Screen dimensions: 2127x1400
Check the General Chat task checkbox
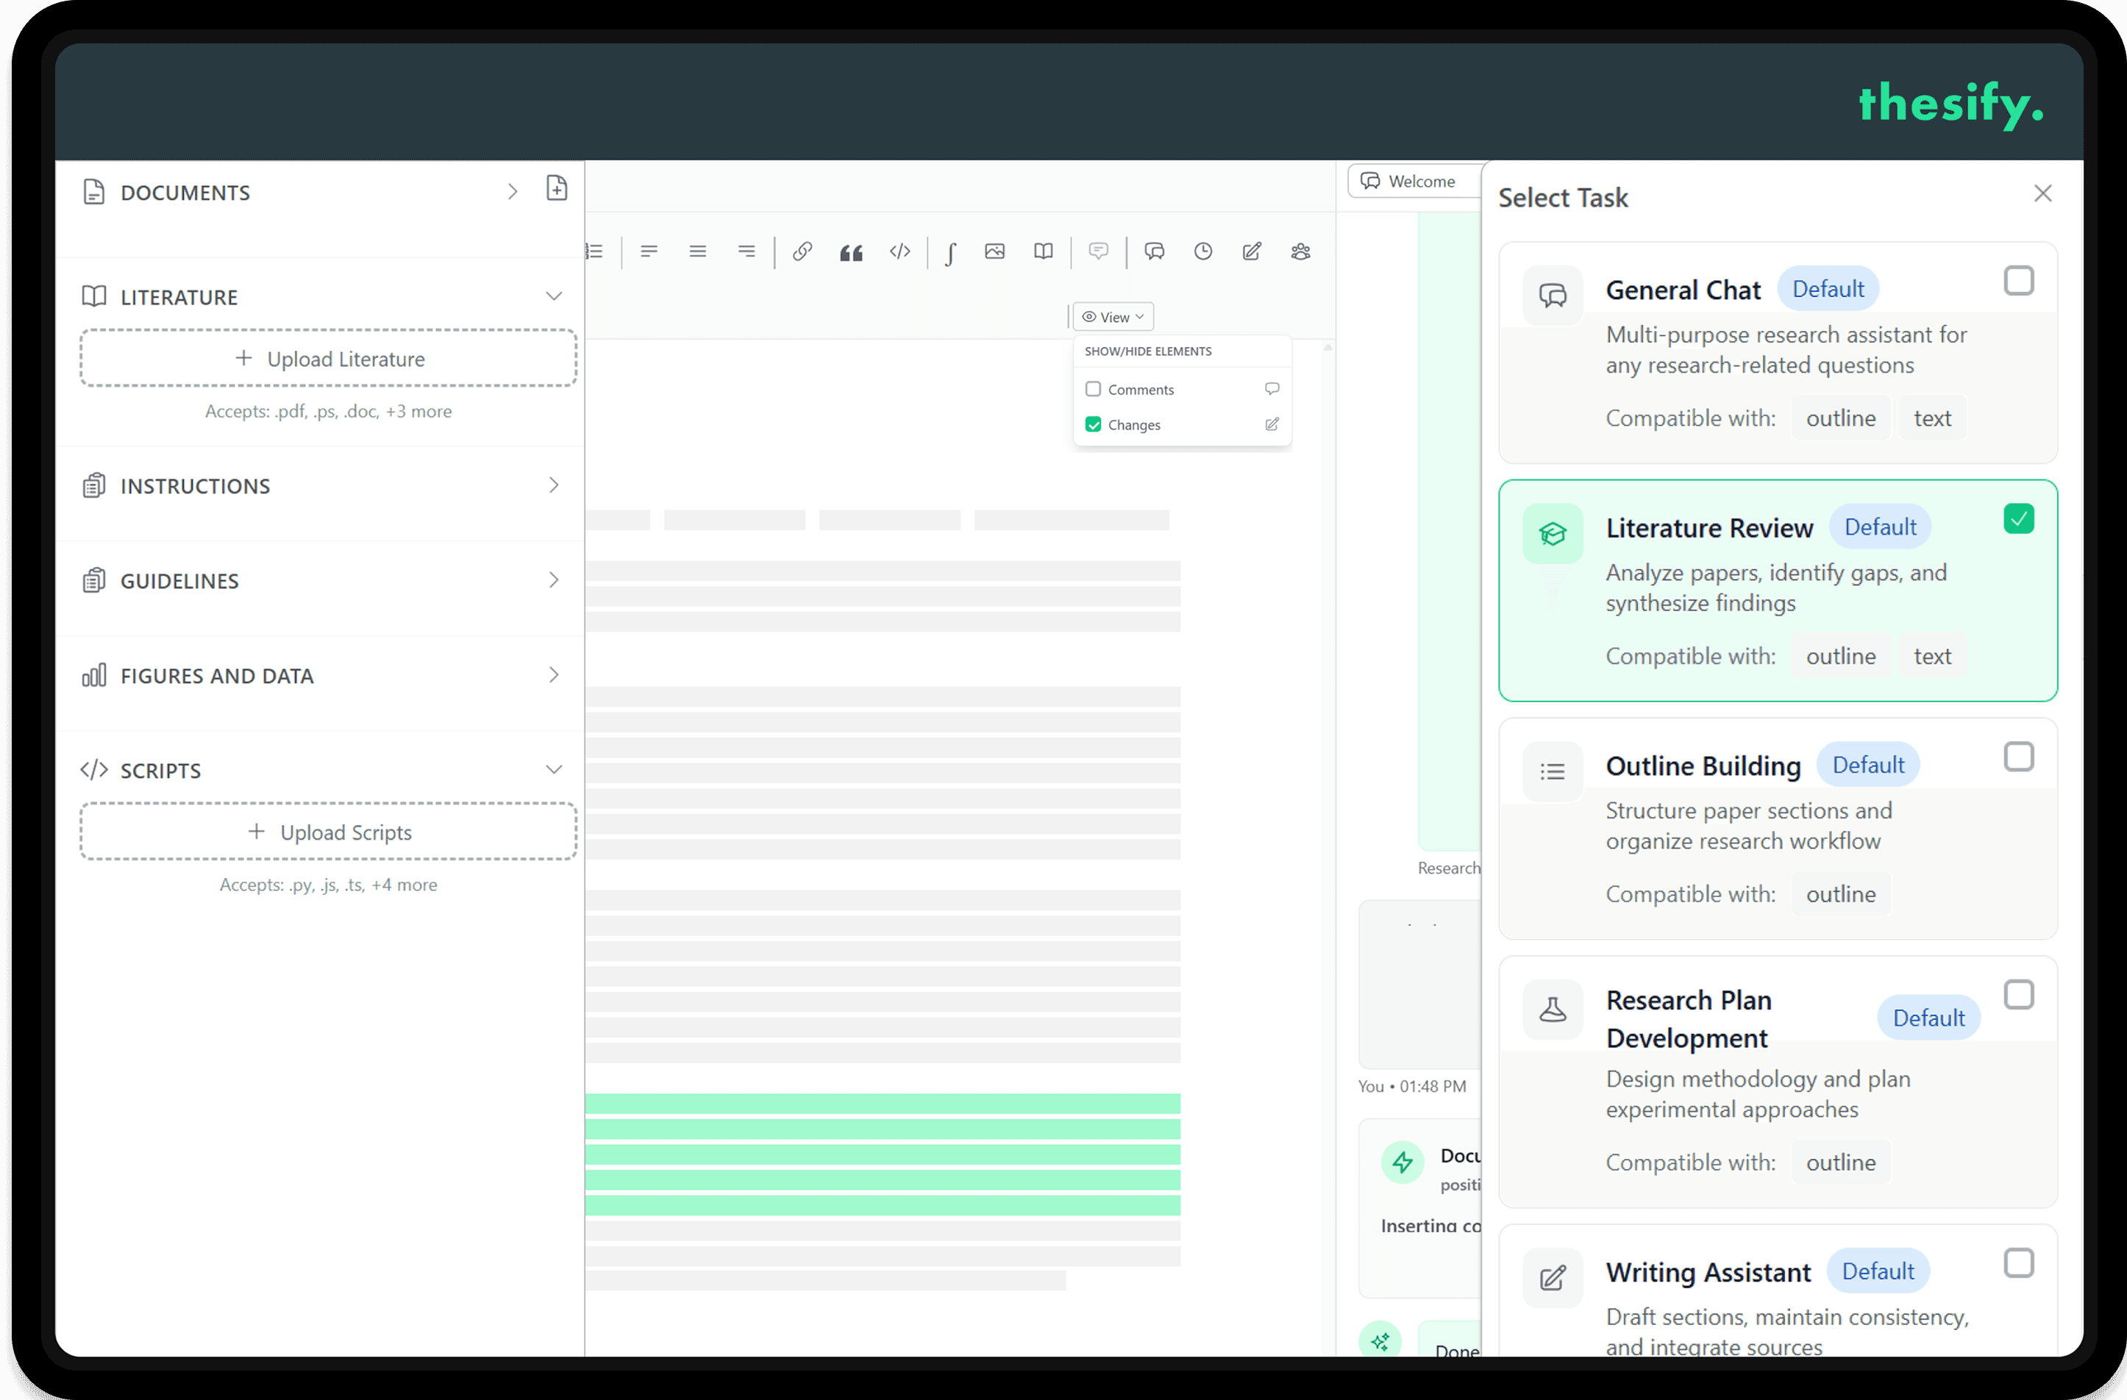click(x=2019, y=281)
